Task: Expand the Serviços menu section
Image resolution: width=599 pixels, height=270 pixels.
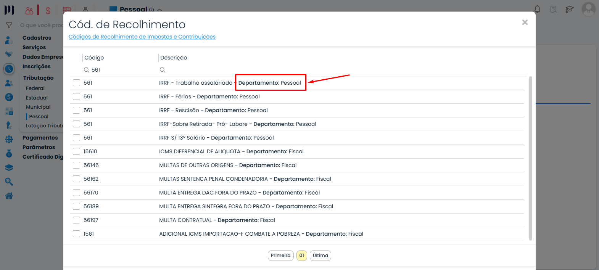Action: tap(34, 47)
